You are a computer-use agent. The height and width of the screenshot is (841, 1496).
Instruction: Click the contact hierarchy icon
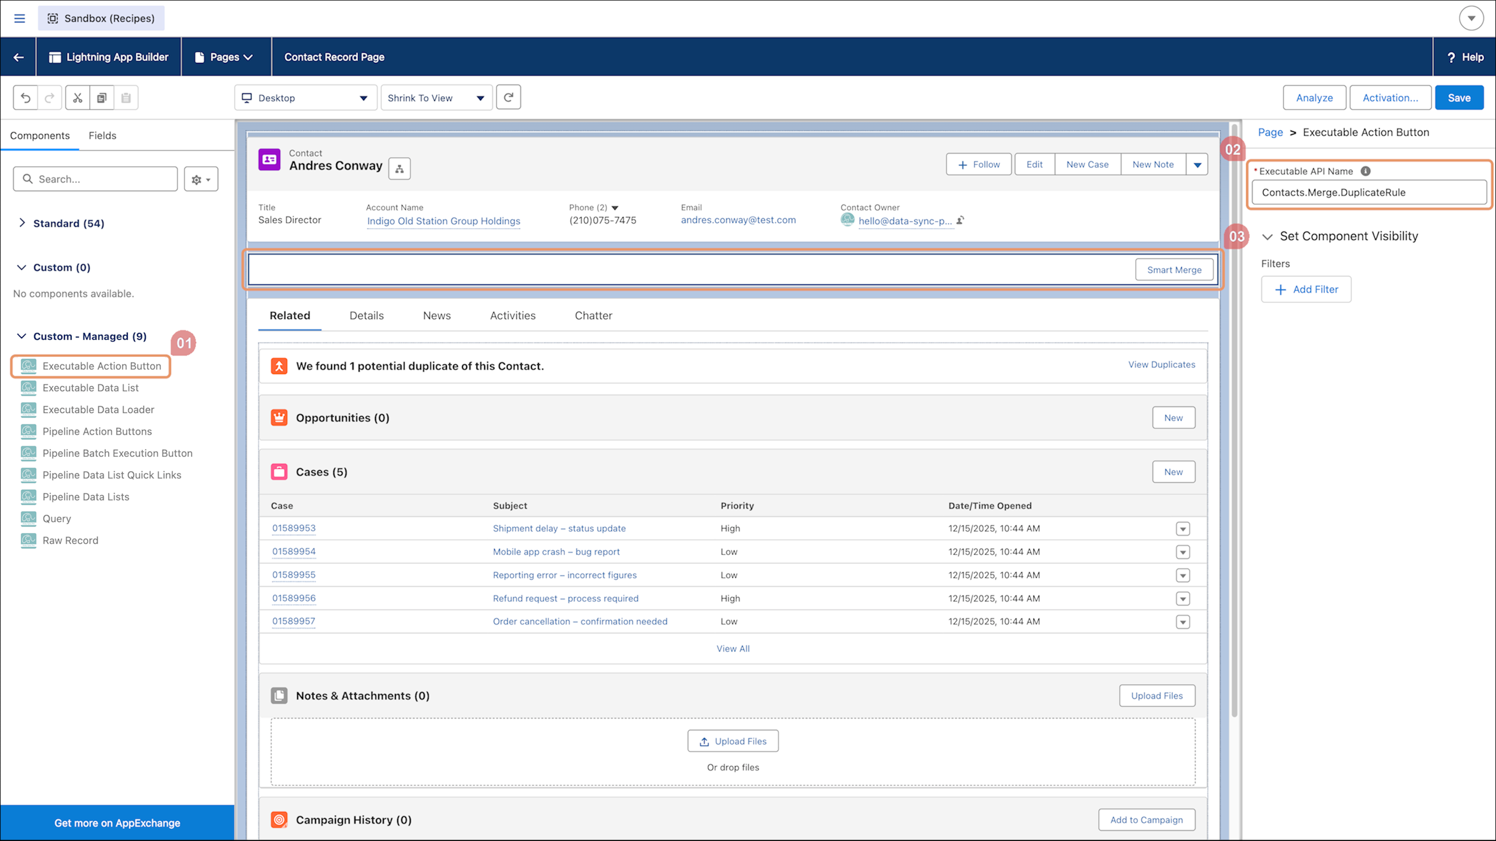pyautogui.click(x=400, y=169)
